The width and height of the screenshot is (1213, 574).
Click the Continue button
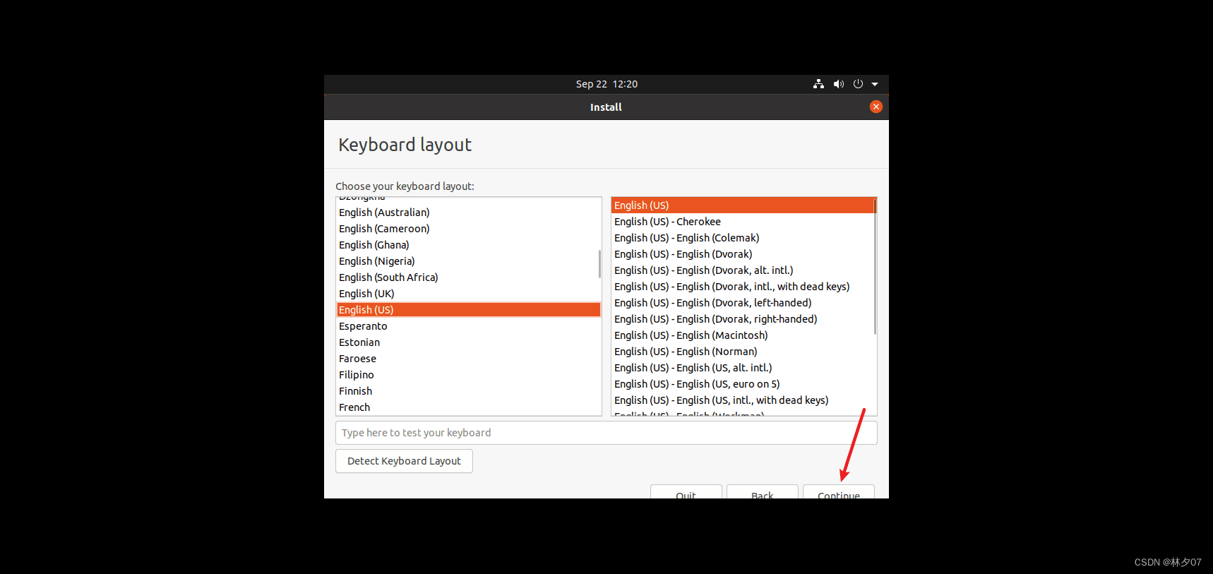839,492
